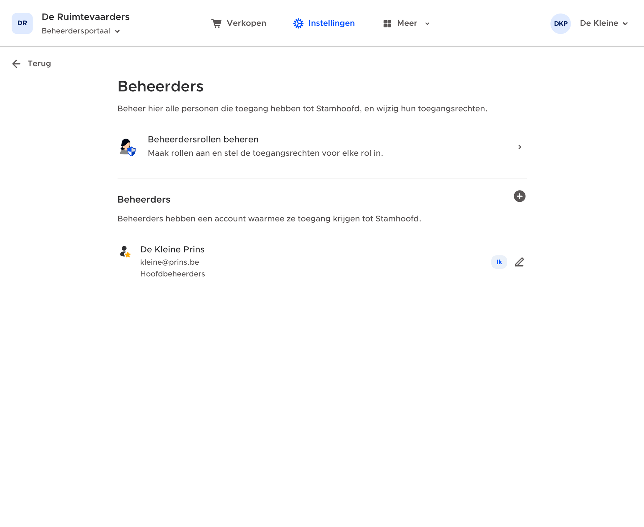Select the Instellingen tab
The image size is (644, 527).
coord(324,23)
